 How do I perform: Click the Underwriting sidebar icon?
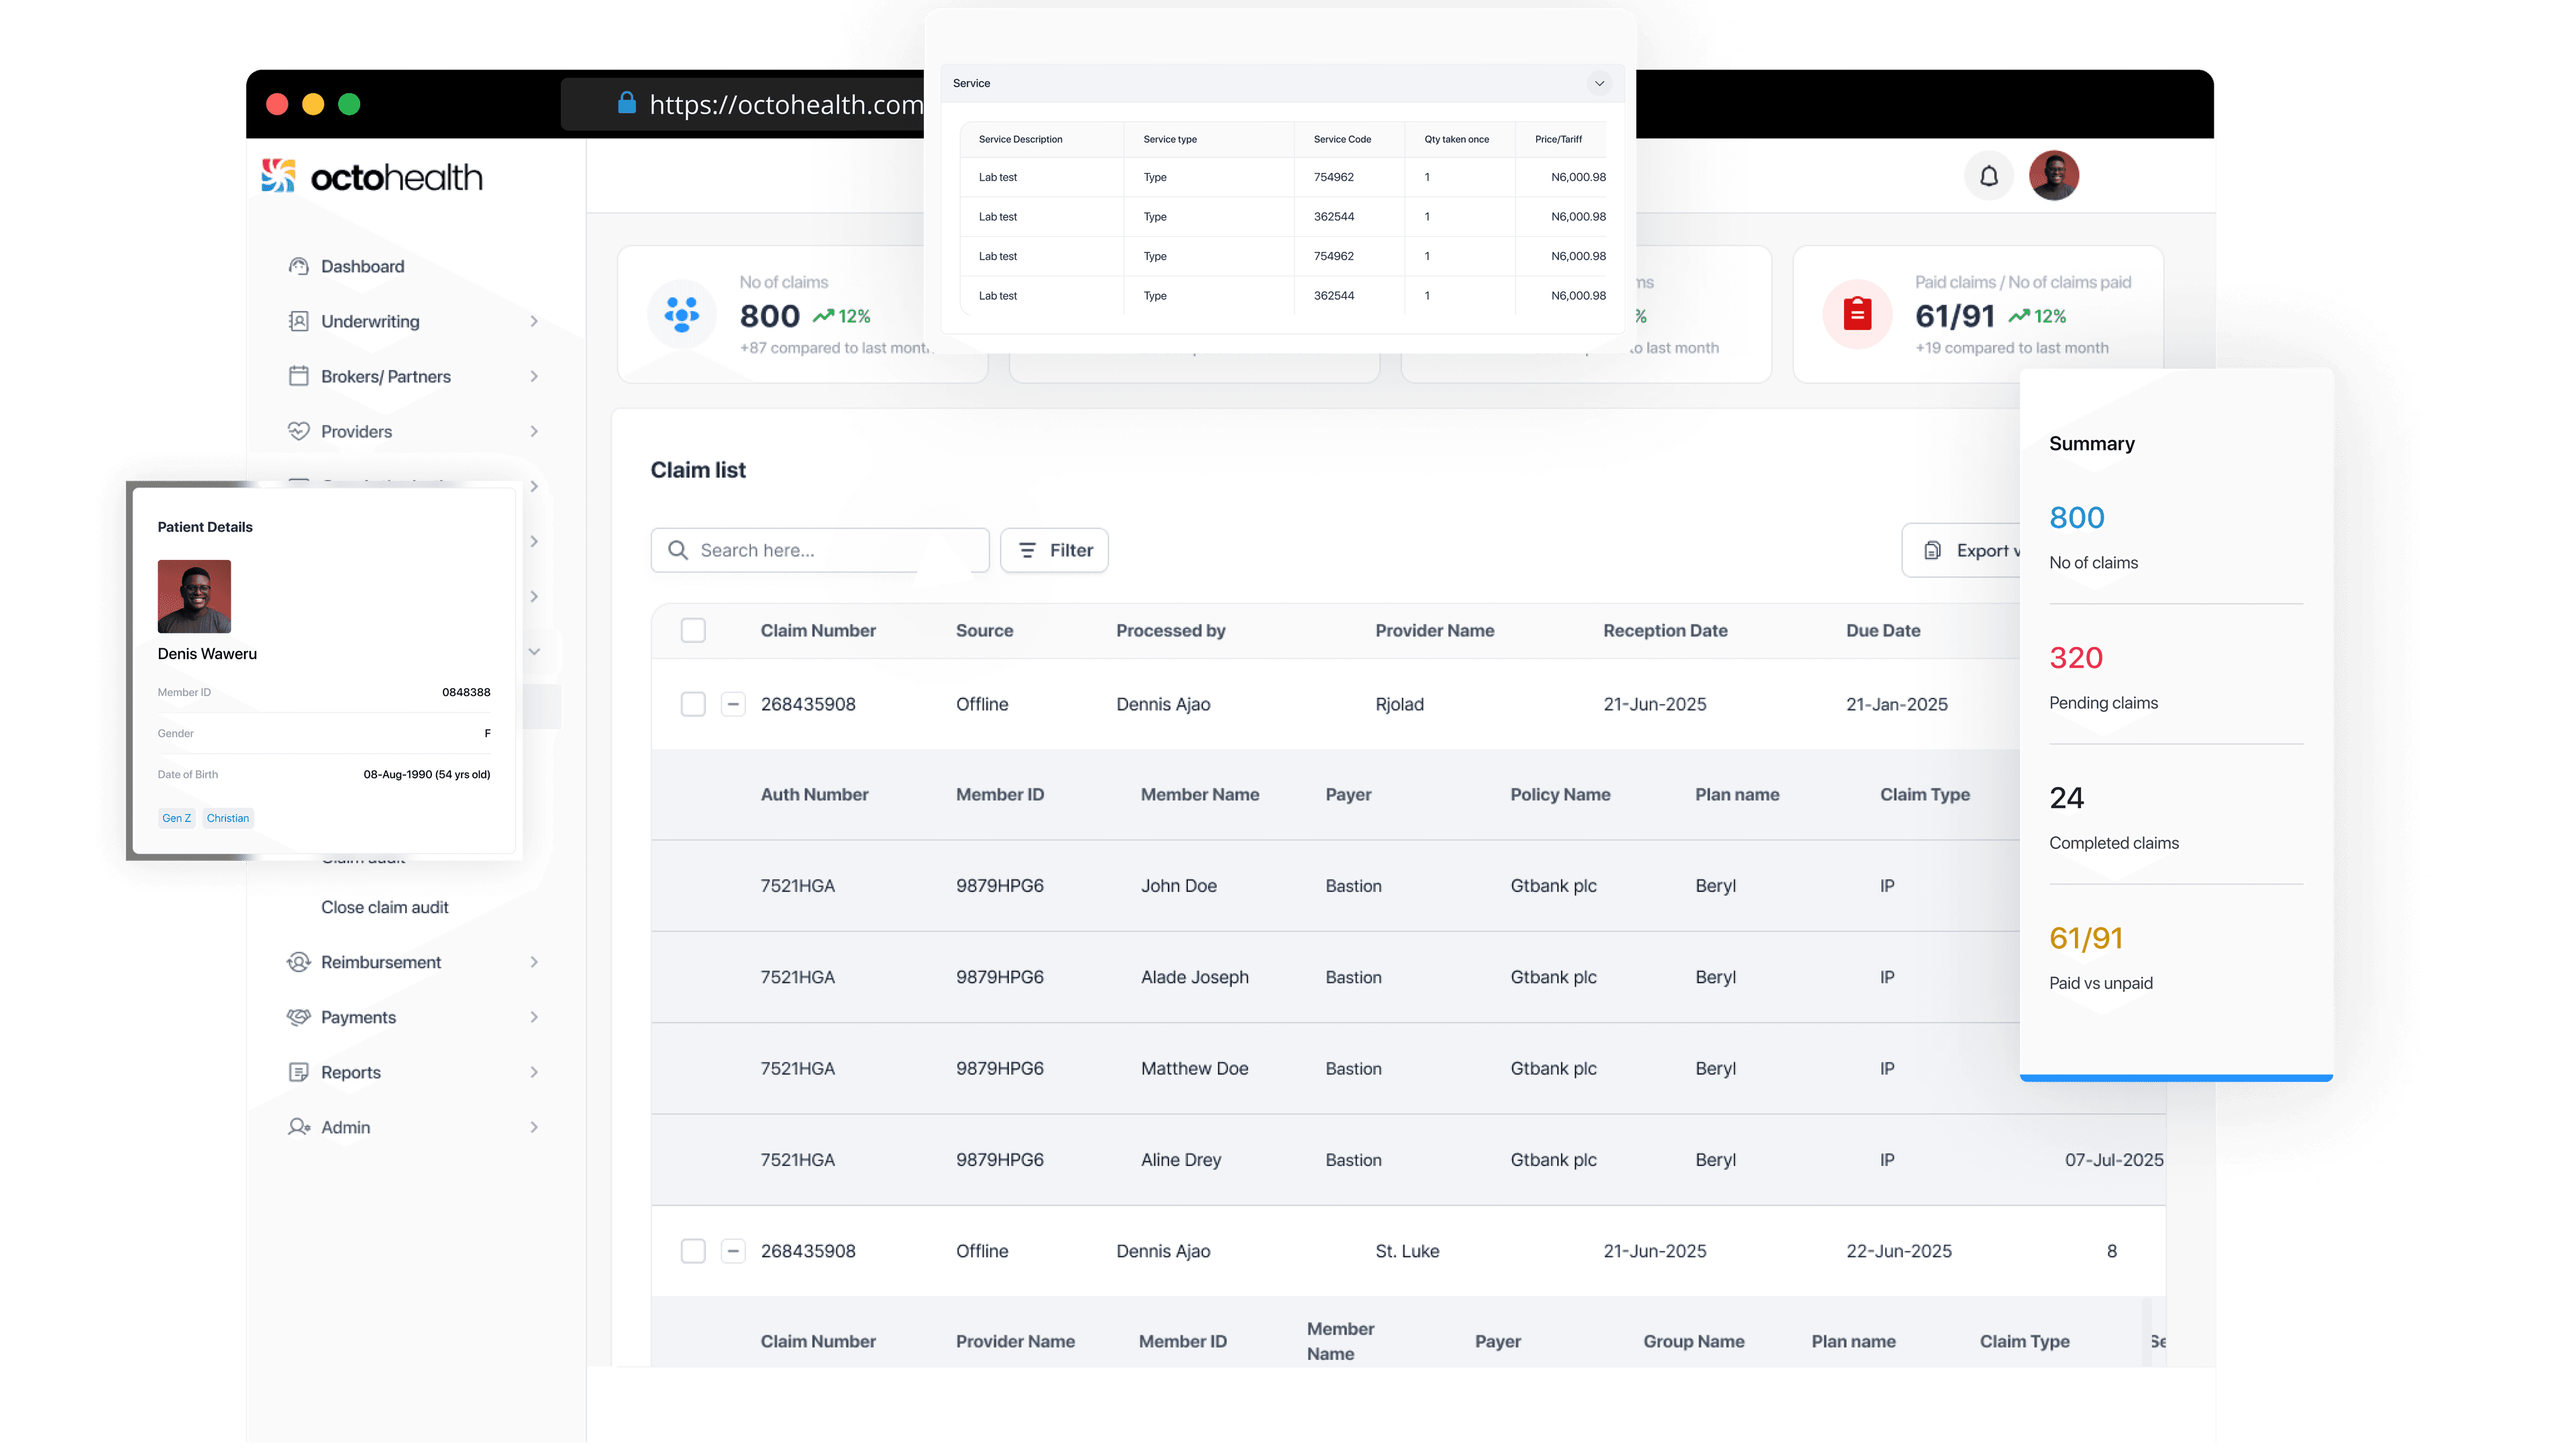click(298, 321)
